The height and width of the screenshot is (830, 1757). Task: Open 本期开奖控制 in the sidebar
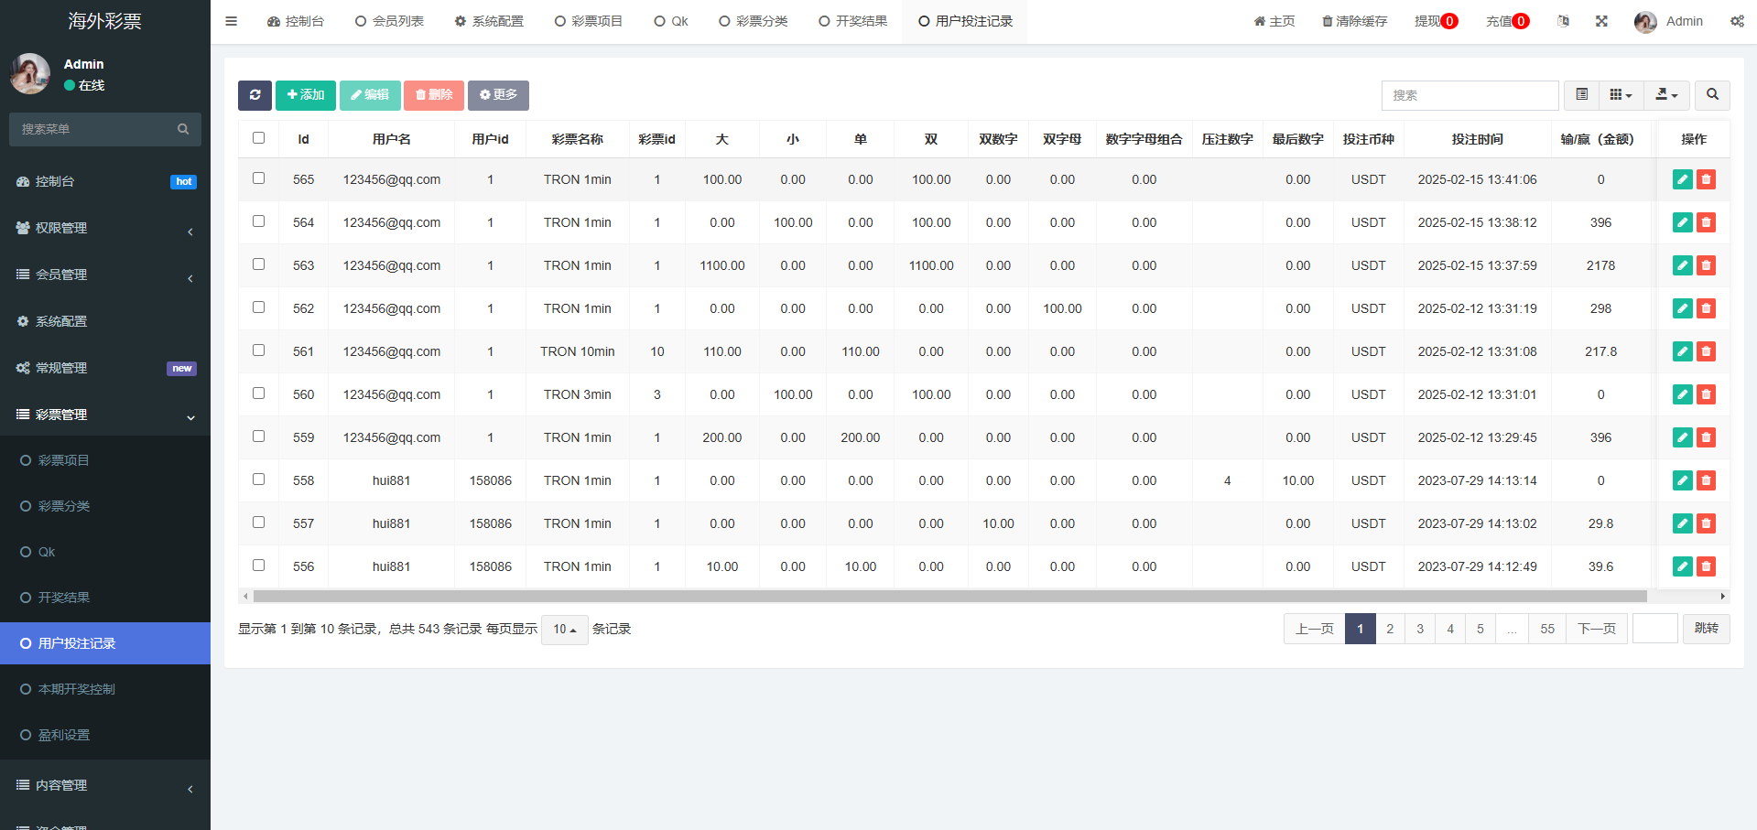pos(77,689)
